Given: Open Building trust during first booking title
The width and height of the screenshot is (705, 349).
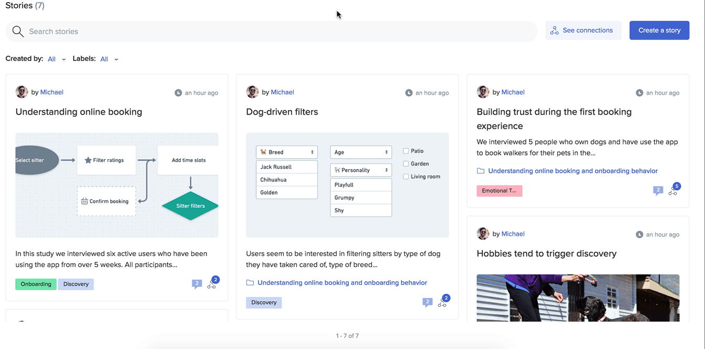Looking at the screenshot, I should click(x=554, y=119).
